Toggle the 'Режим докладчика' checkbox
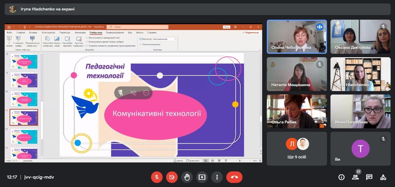395x187 pixels. (141, 45)
